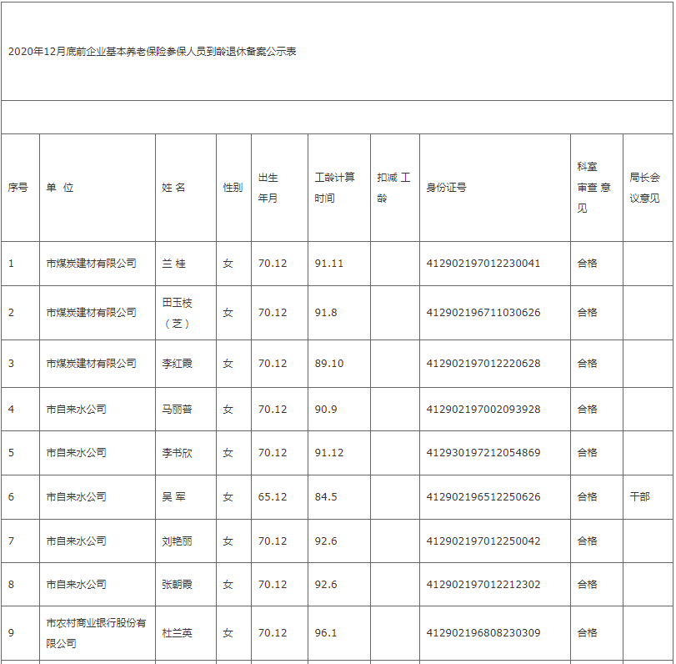
Task: Select the name cell 兰 桂
Action: [173, 264]
